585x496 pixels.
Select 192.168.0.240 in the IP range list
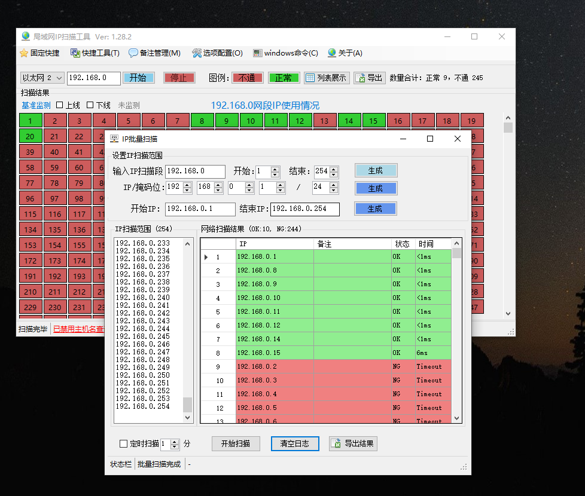142,297
